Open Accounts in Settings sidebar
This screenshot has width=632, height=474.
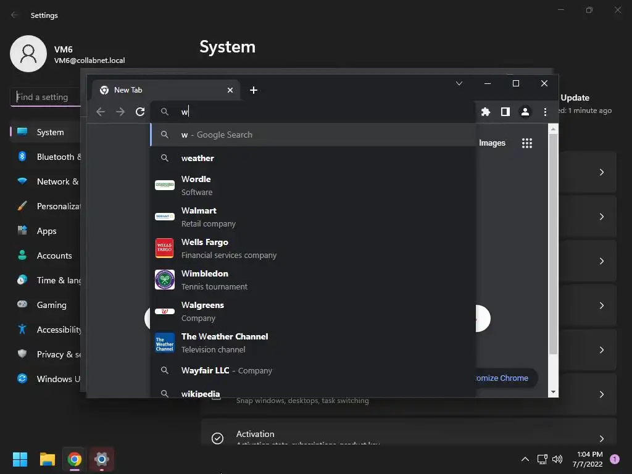45,256
